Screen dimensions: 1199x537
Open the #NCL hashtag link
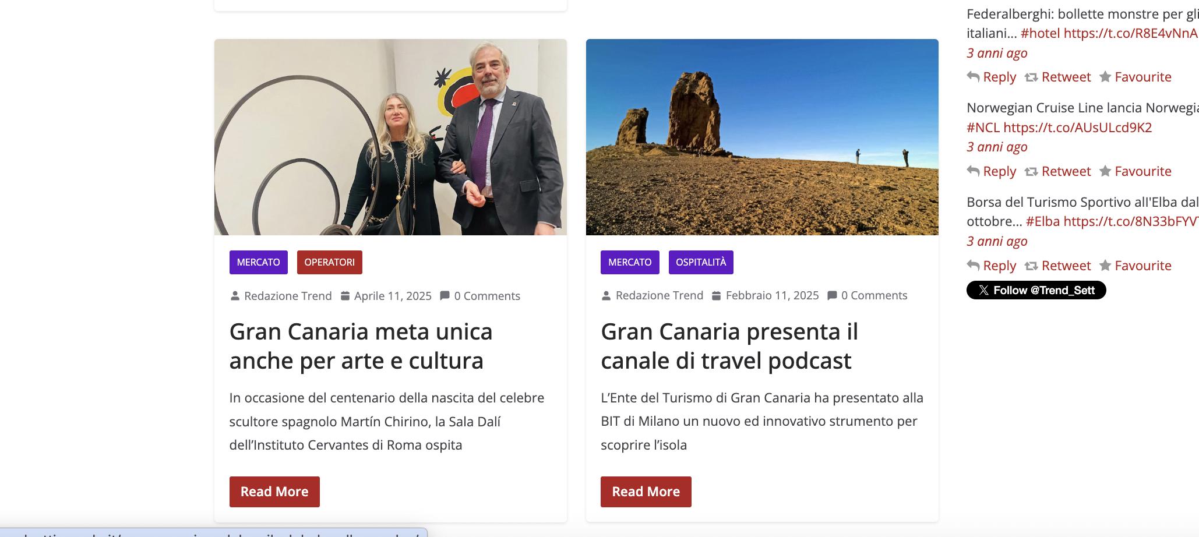tap(983, 128)
